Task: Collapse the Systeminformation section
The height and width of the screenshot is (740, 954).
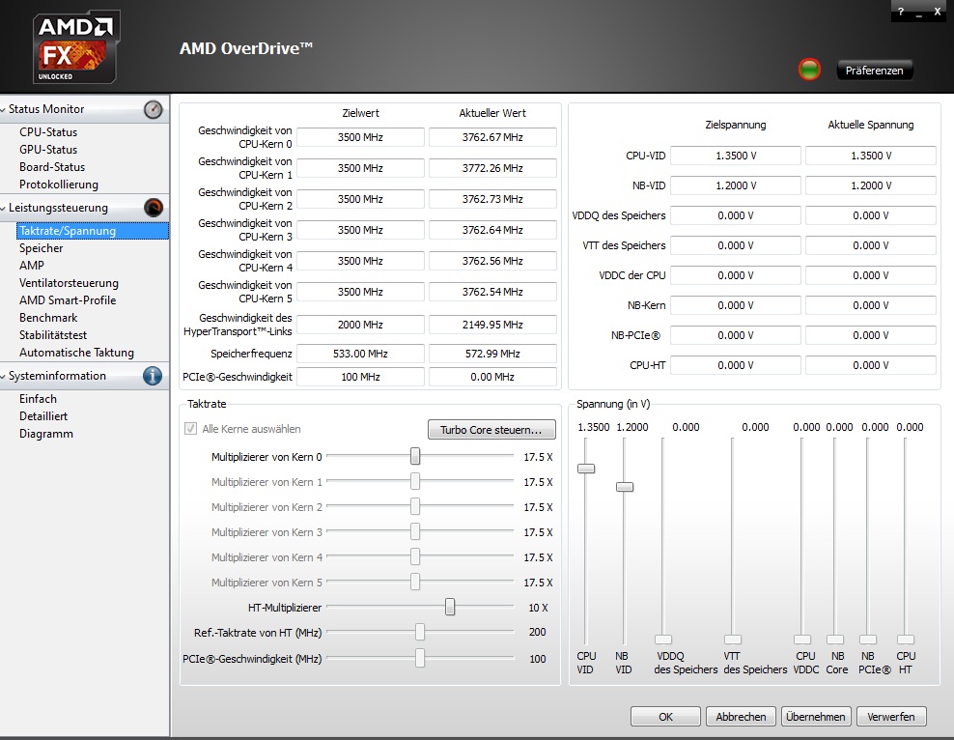Action: click(4, 376)
